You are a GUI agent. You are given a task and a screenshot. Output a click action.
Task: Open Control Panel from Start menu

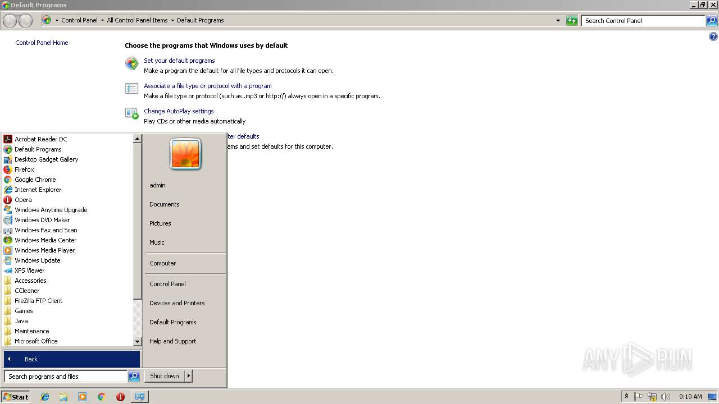167,284
